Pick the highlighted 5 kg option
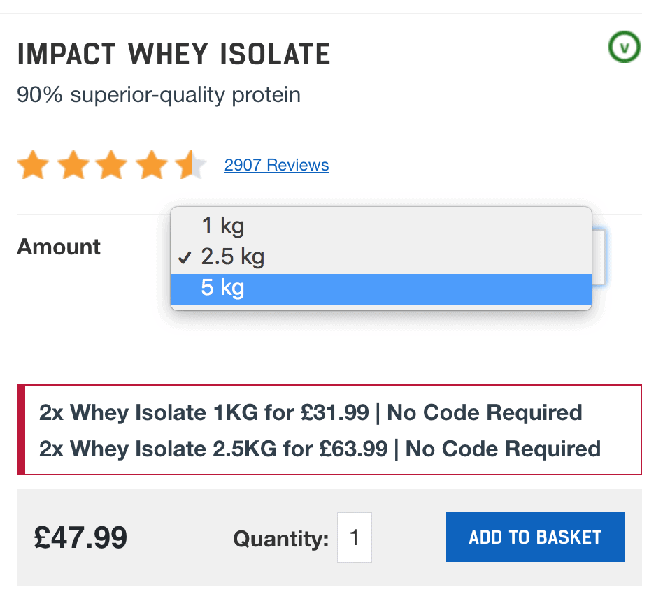The height and width of the screenshot is (601, 656). tap(222, 288)
